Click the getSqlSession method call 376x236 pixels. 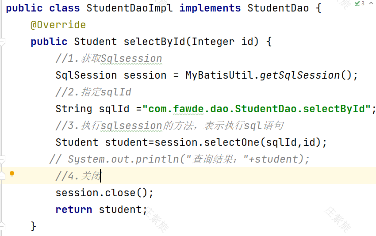300,76
